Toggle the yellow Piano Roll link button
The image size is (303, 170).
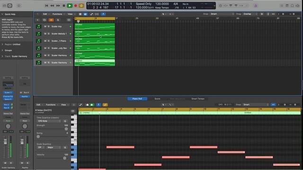105,105
